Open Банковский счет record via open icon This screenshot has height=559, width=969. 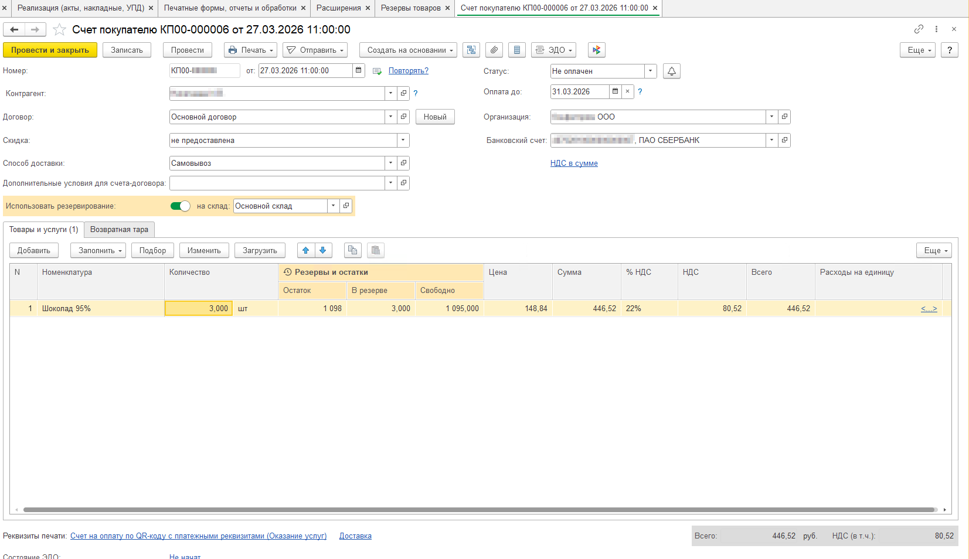784,140
